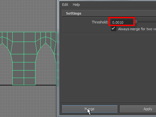Select the bottom-right face of the column mesh

pyautogui.click(x=30, y=81)
